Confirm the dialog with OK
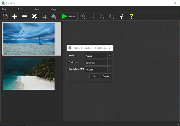Viewport: 180px width, 126px height. pyautogui.click(x=94, y=76)
